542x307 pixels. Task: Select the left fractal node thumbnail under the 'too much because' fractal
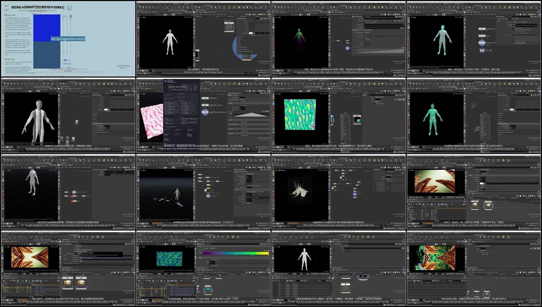click(475, 204)
